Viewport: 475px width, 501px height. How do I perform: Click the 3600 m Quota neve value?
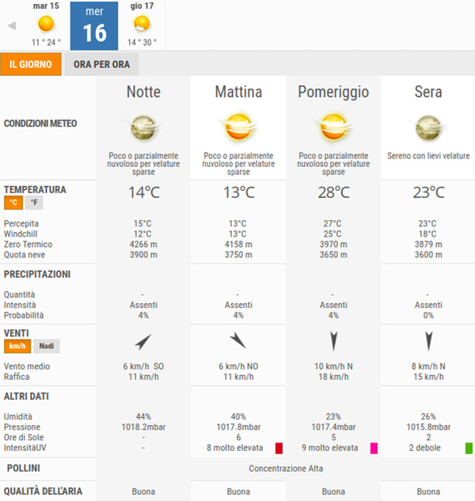point(428,255)
